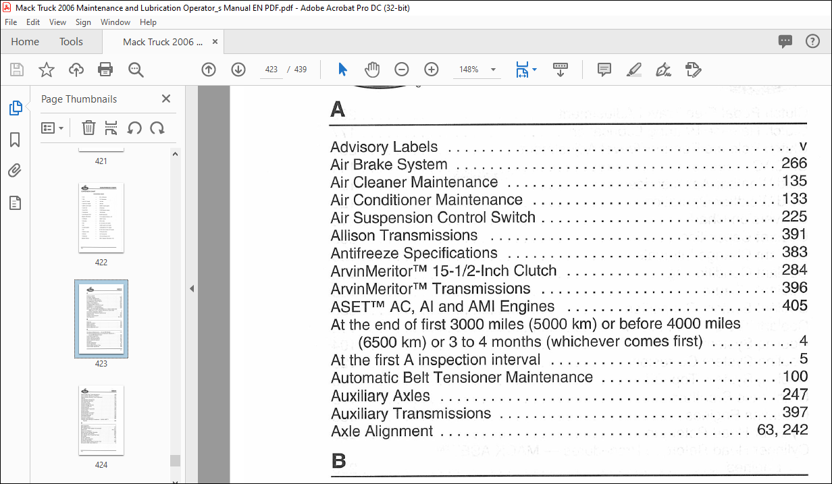The height and width of the screenshot is (484, 832).
Task: Go to next page arrow
Action: tap(238, 70)
